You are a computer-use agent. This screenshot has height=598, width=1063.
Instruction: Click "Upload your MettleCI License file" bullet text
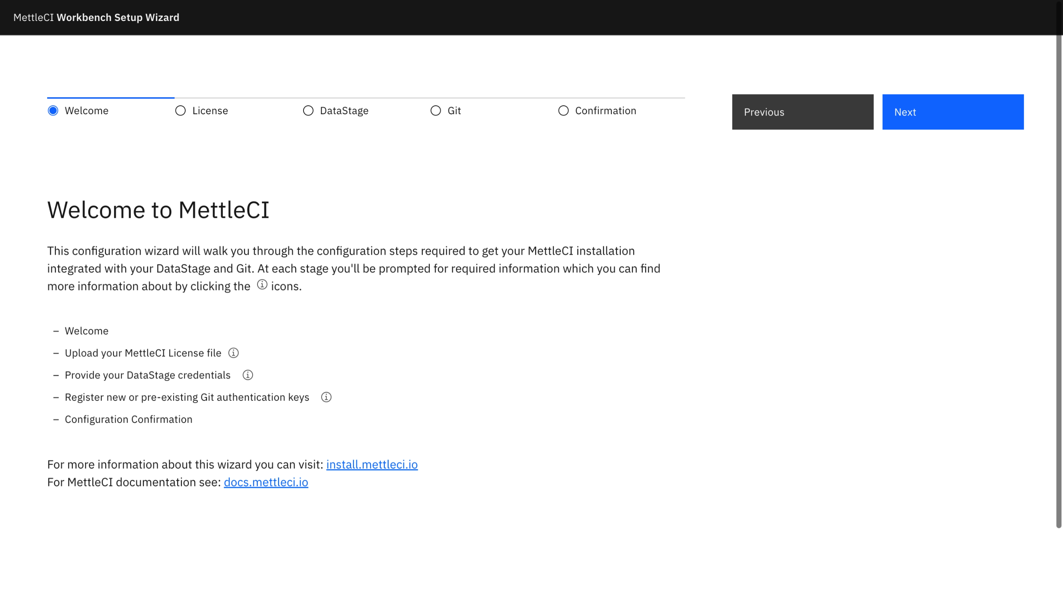(x=143, y=353)
